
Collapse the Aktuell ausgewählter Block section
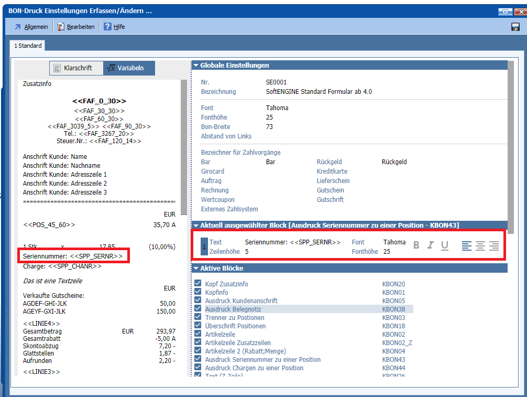click(x=196, y=225)
